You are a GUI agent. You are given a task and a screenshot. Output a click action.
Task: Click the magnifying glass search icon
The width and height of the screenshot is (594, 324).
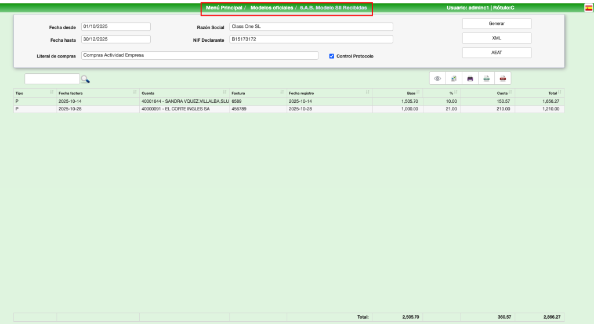pos(85,79)
